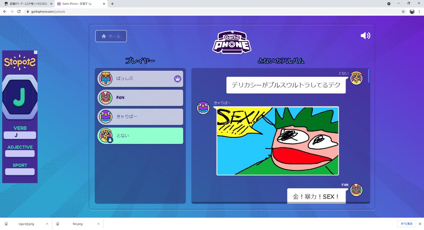The height and width of the screenshot is (230, 424).
Task: Click the となかい pizza avatar in the player list
Action: coord(106,136)
